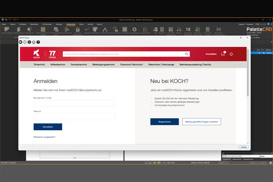The image size is (273, 182).
Task: Click the Maschinen curly-brace gear icon
Action: click(x=219, y=29)
